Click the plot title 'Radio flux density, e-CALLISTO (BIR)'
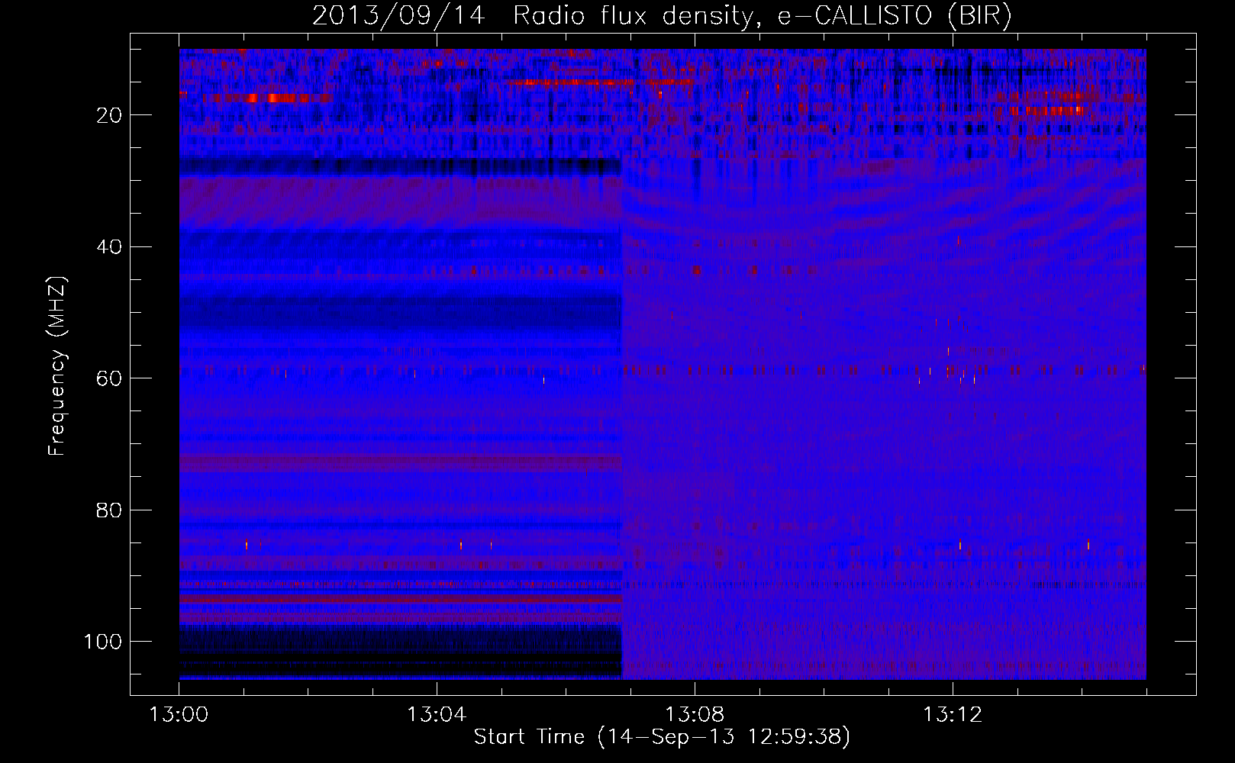 point(762,15)
